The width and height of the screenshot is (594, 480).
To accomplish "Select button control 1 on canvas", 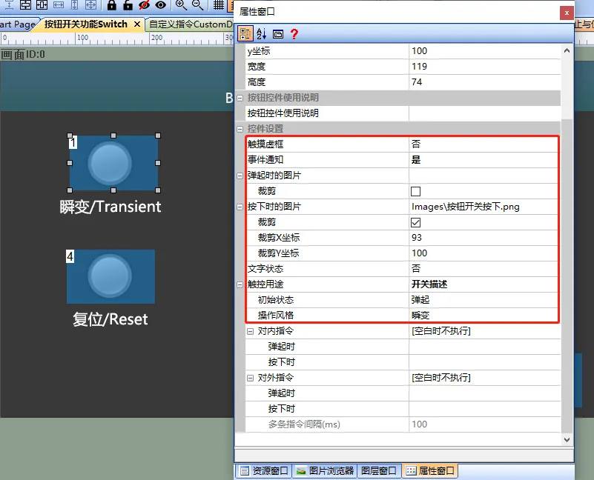I will point(113,163).
